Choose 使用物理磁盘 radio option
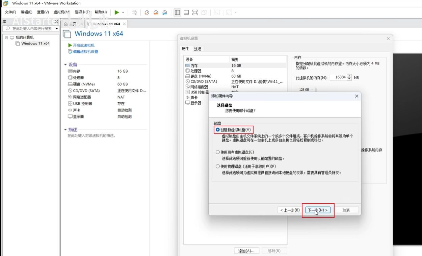Screen dimensions: 422x256 click(x=218, y=167)
